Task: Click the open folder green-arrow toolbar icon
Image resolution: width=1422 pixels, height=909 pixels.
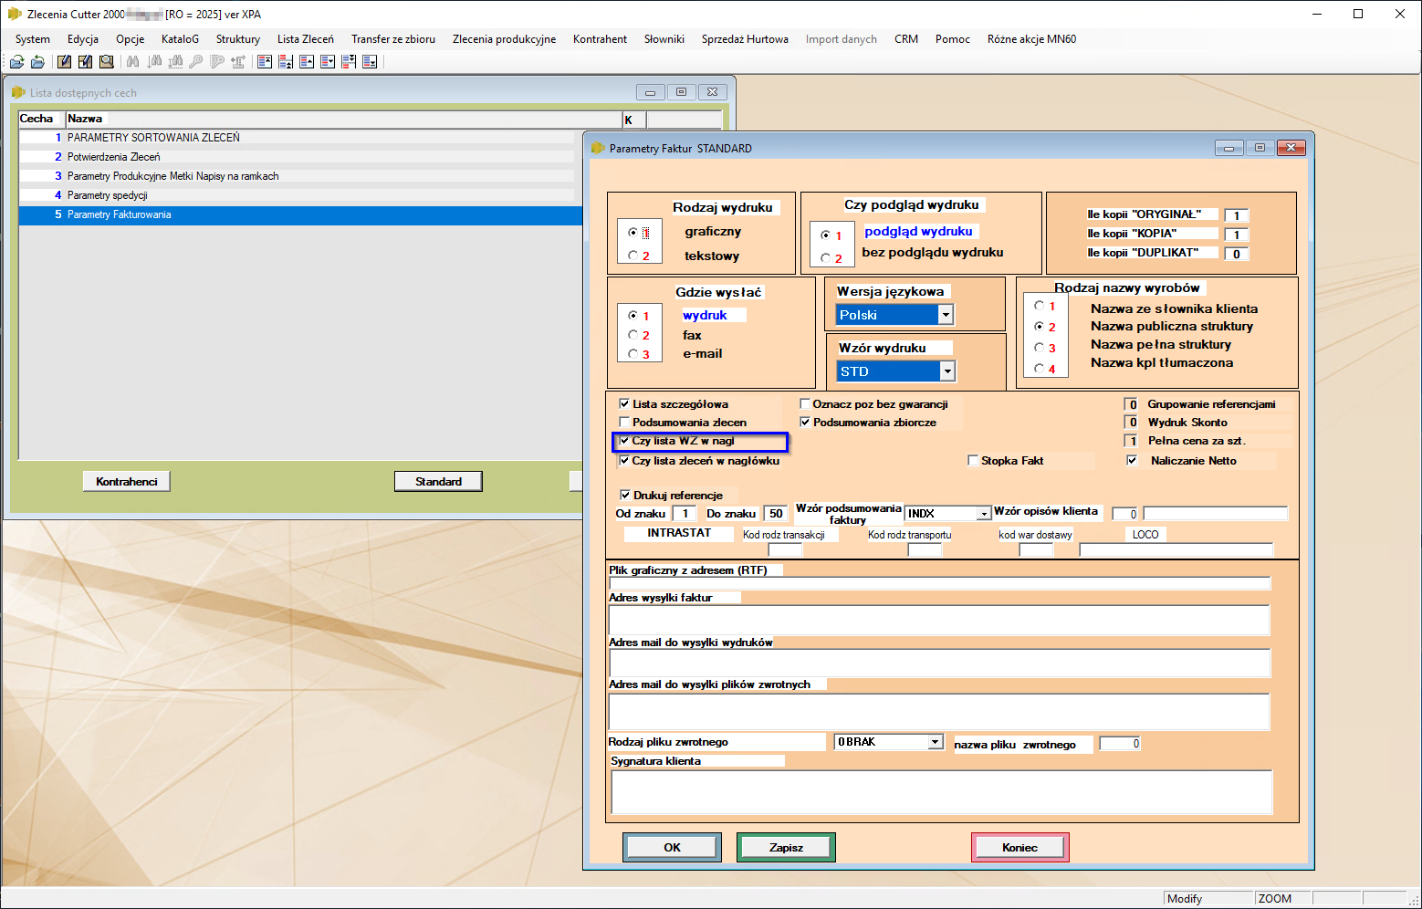Action: 17,62
